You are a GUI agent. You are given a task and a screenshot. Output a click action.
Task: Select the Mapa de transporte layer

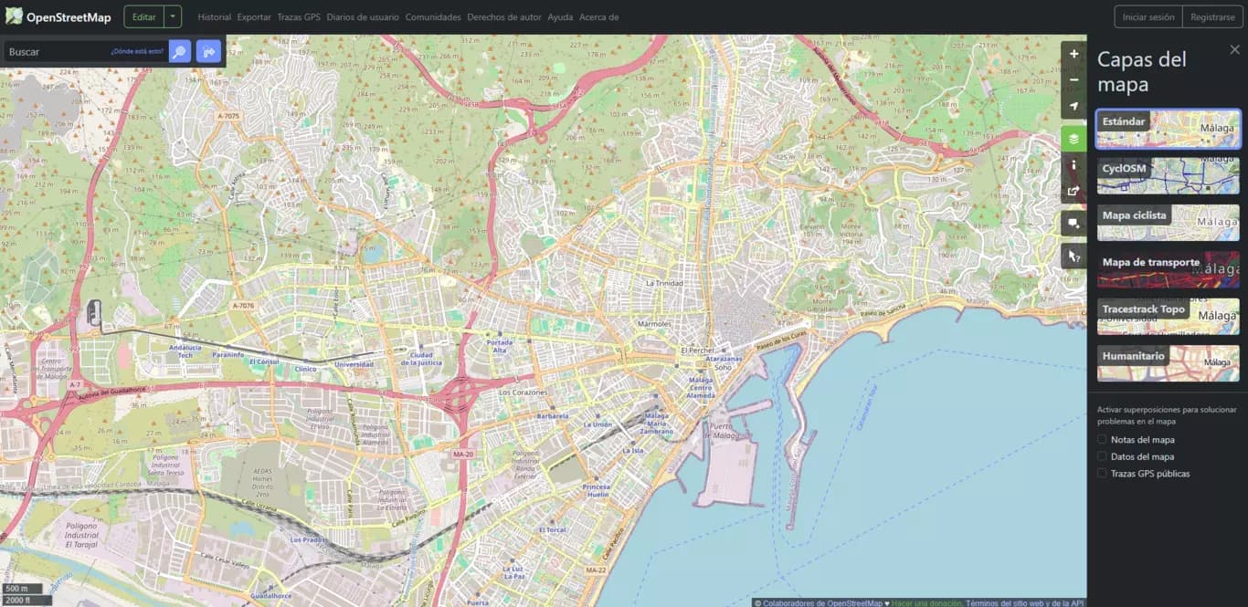point(1169,269)
